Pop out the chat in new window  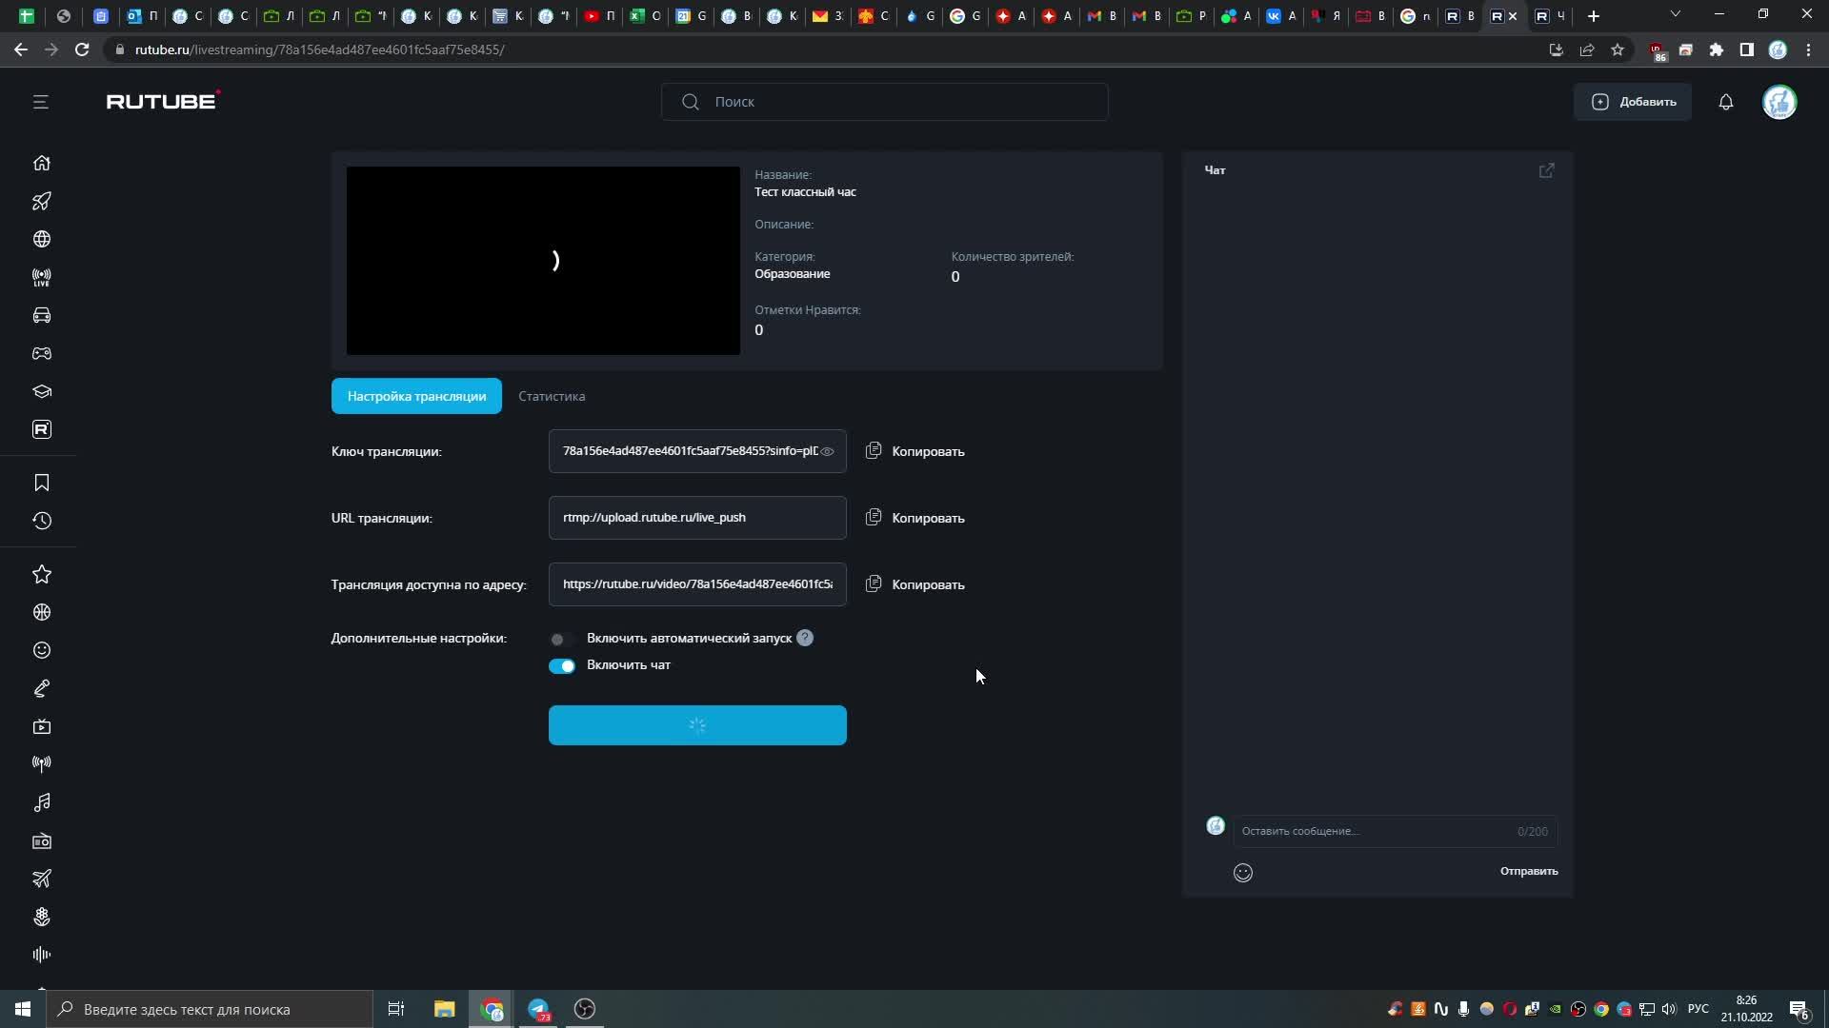pos(1546,170)
